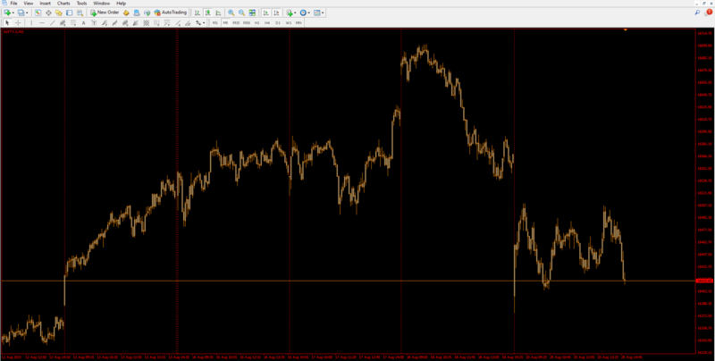Switch to M5 timeframe

coord(225,23)
